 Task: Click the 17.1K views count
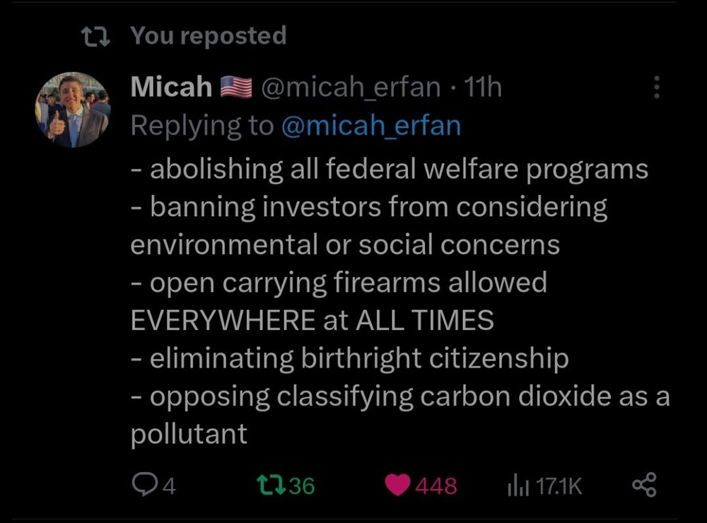pyautogui.click(x=559, y=486)
